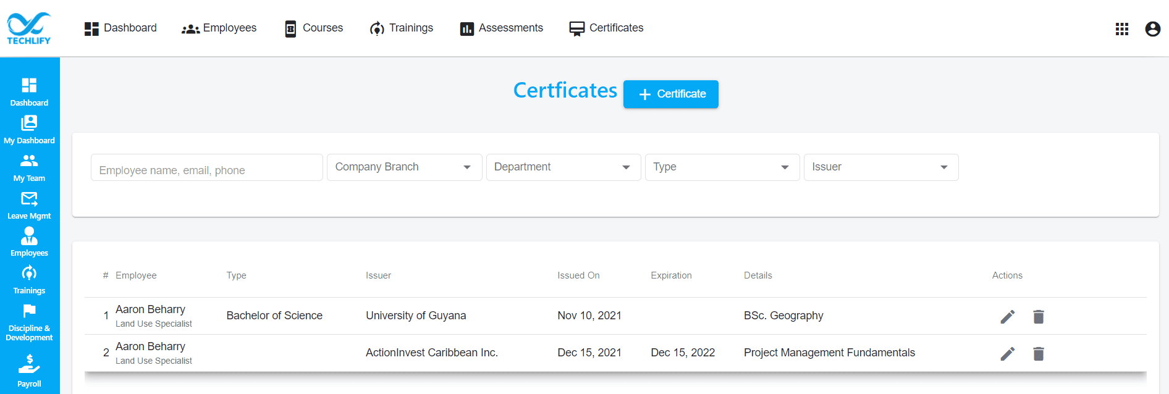
Task: Open the apps grid menu icon
Action: coord(1122,29)
